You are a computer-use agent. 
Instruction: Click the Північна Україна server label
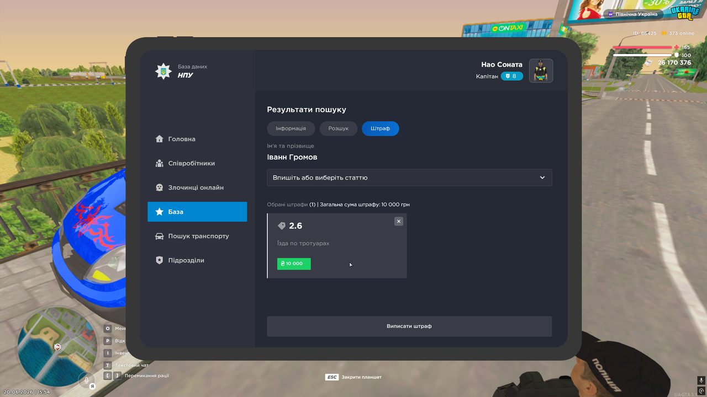pyautogui.click(x=633, y=14)
